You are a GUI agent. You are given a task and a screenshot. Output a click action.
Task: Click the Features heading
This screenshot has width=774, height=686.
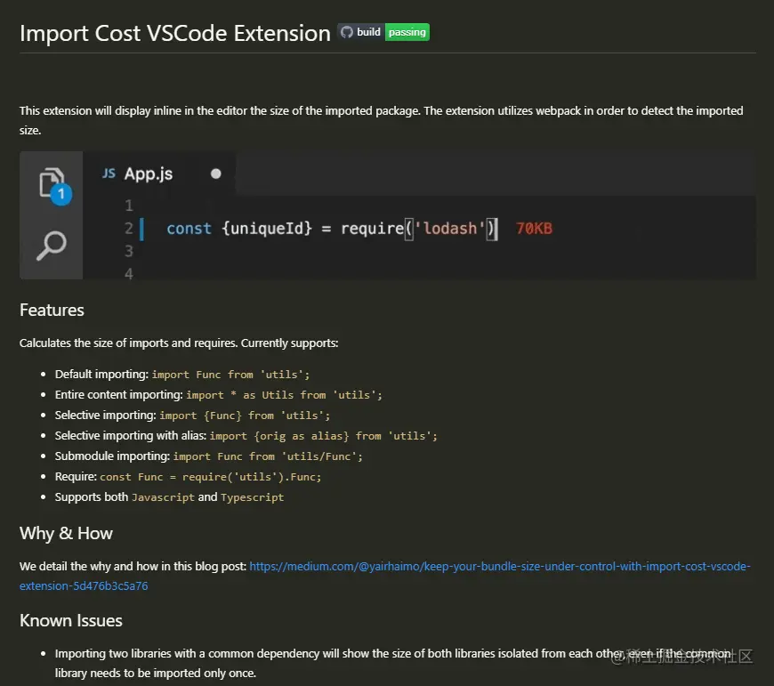pos(52,310)
